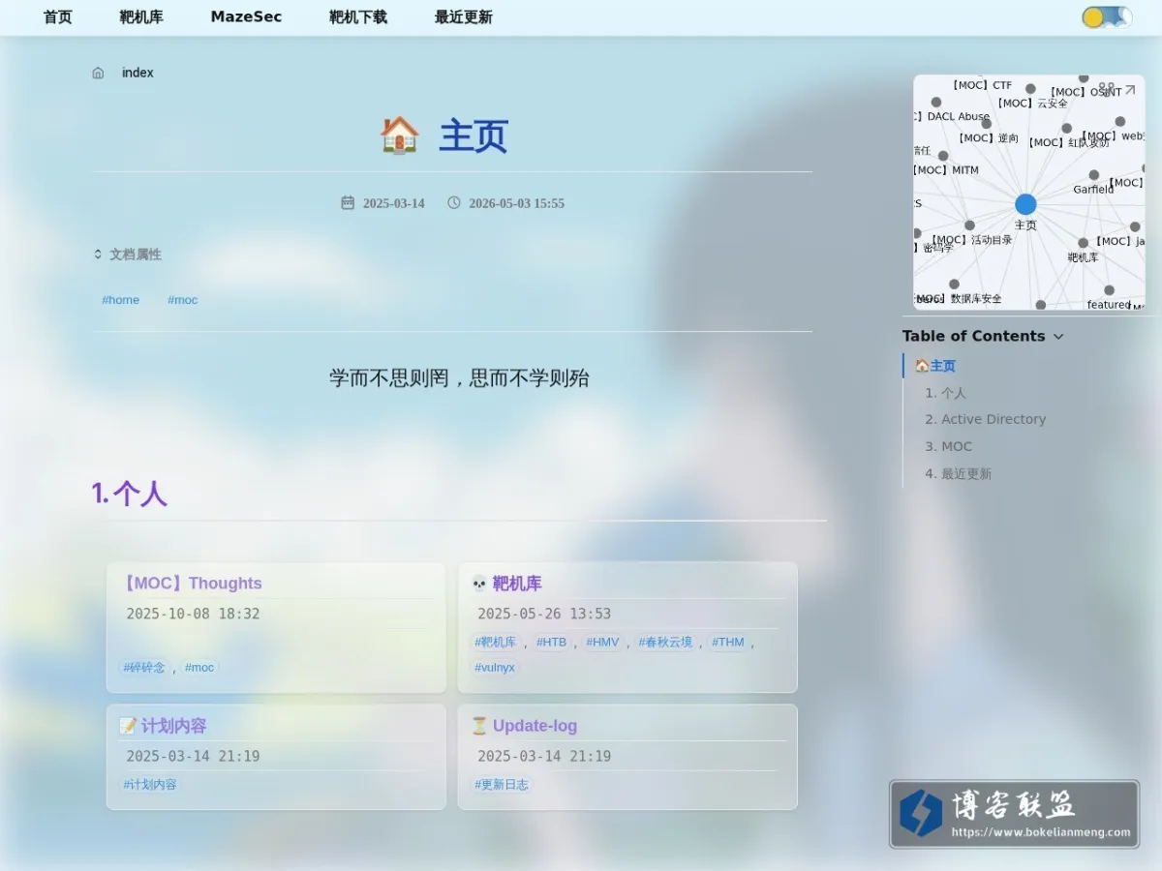The width and height of the screenshot is (1162, 871).
Task: Open 靶机库 in the navigation bar
Action: (141, 17)
